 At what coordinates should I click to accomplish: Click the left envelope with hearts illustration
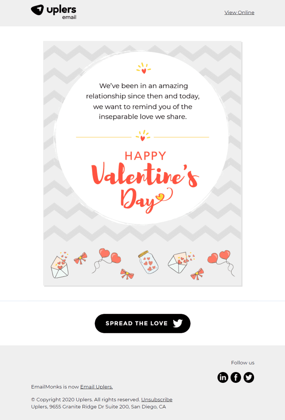click(x=60, y=265)
